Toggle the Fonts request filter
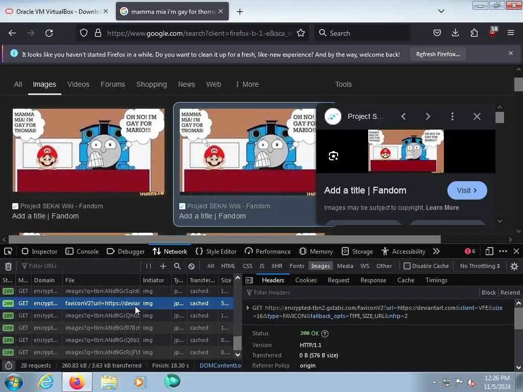523x392 pixels. 297,266
